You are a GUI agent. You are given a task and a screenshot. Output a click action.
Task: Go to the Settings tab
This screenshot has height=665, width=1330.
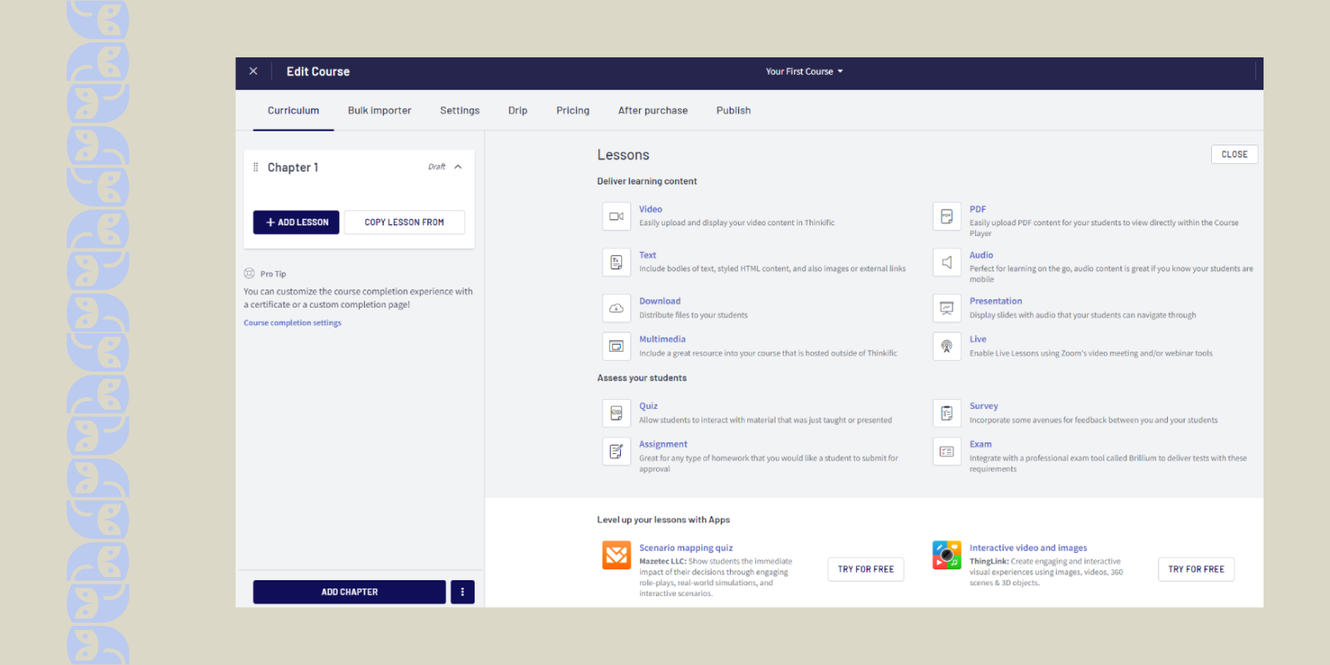tap(460, 111)
